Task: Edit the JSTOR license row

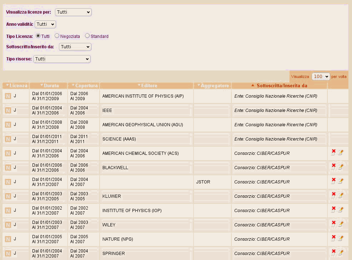Action: [x=341, y=181]
